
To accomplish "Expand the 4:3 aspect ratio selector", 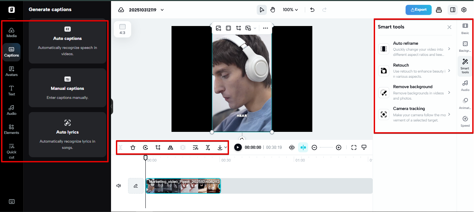I will click(122, 29).
